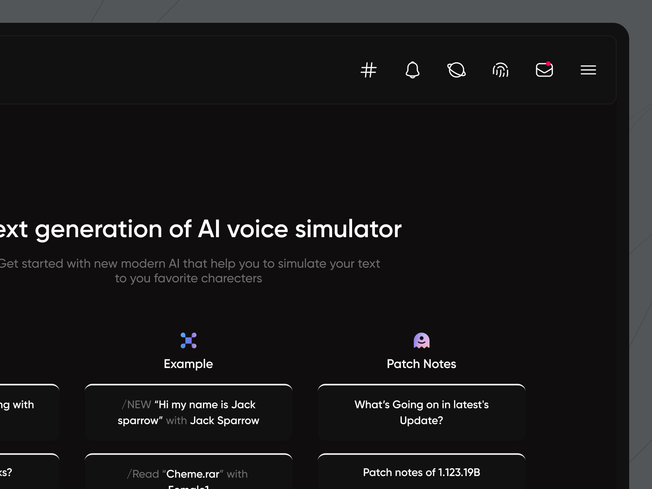Open "What's Going on in latest's Update?"

click(421, 412)
